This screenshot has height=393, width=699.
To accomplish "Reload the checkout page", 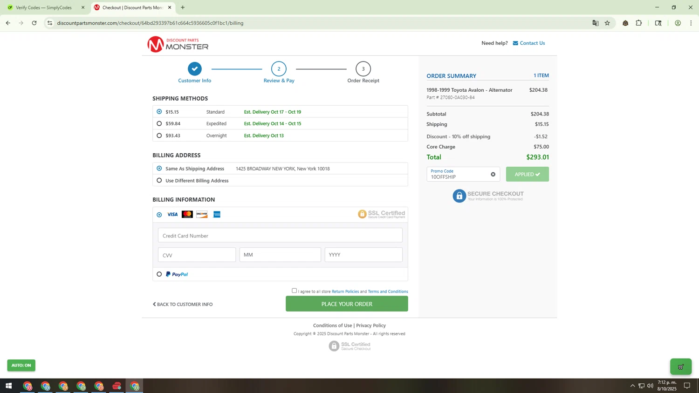I will (x=34, y=23).
